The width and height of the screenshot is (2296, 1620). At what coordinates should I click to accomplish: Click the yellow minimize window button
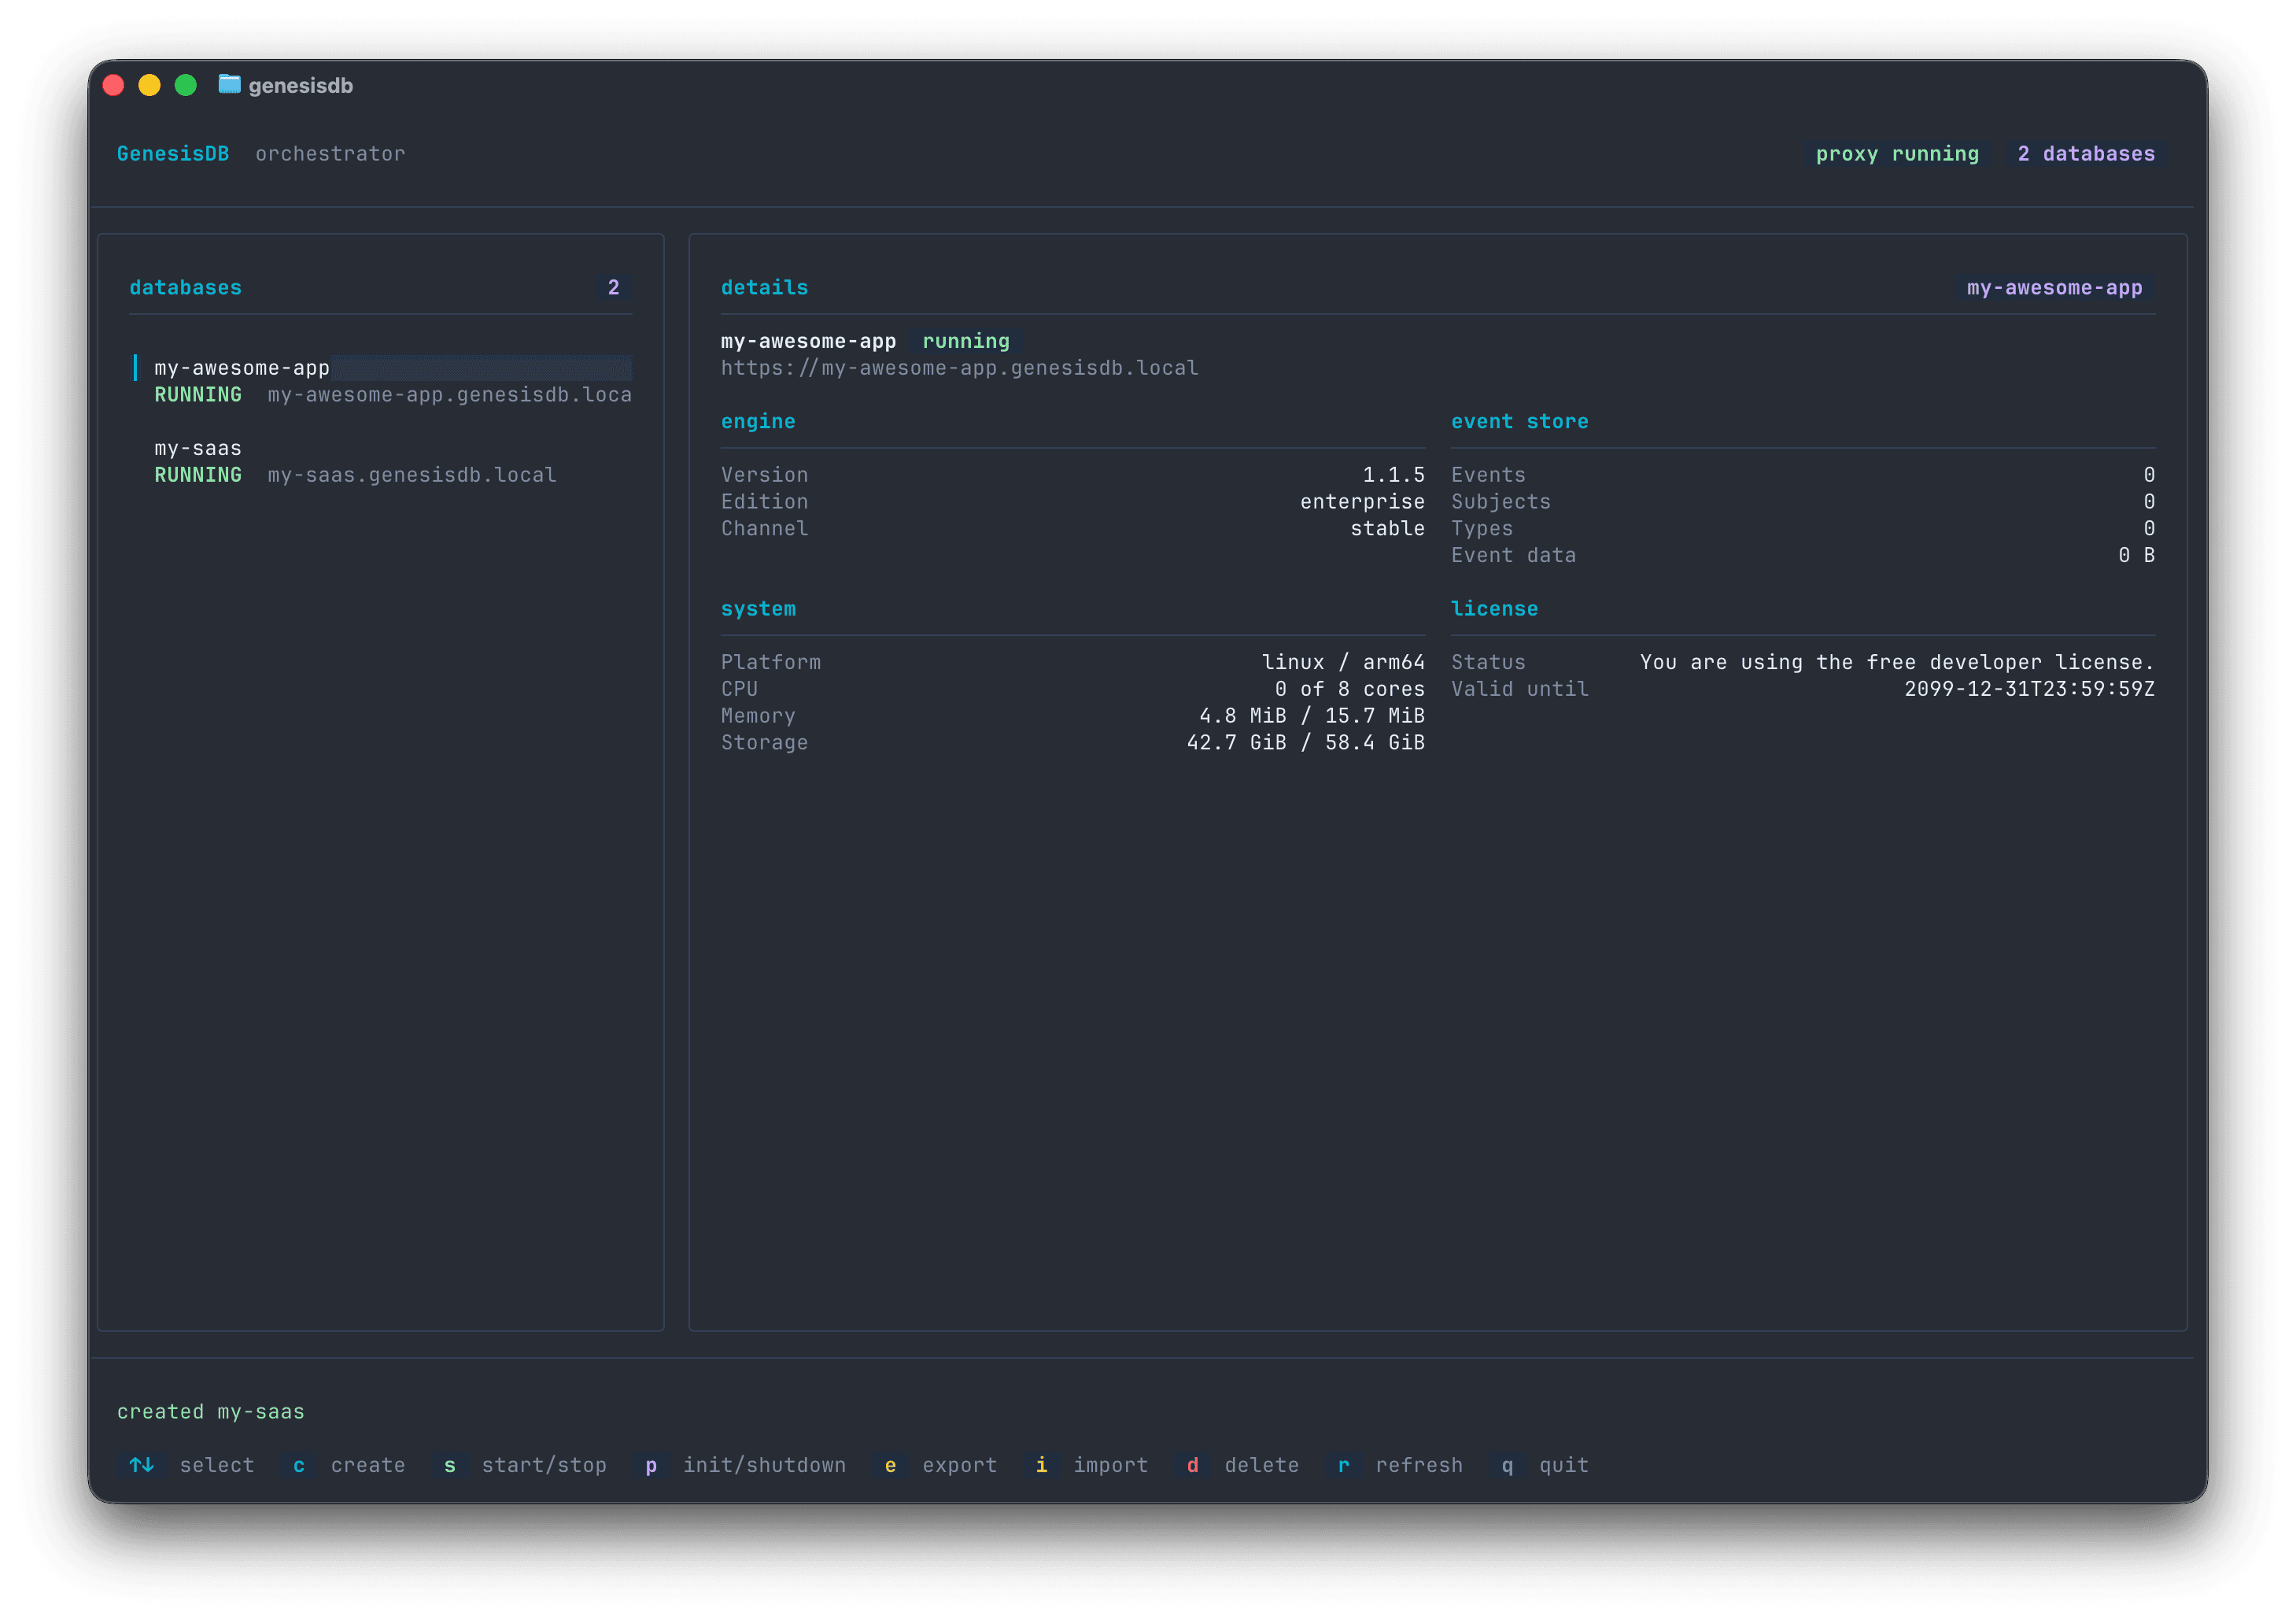point(149,85)
